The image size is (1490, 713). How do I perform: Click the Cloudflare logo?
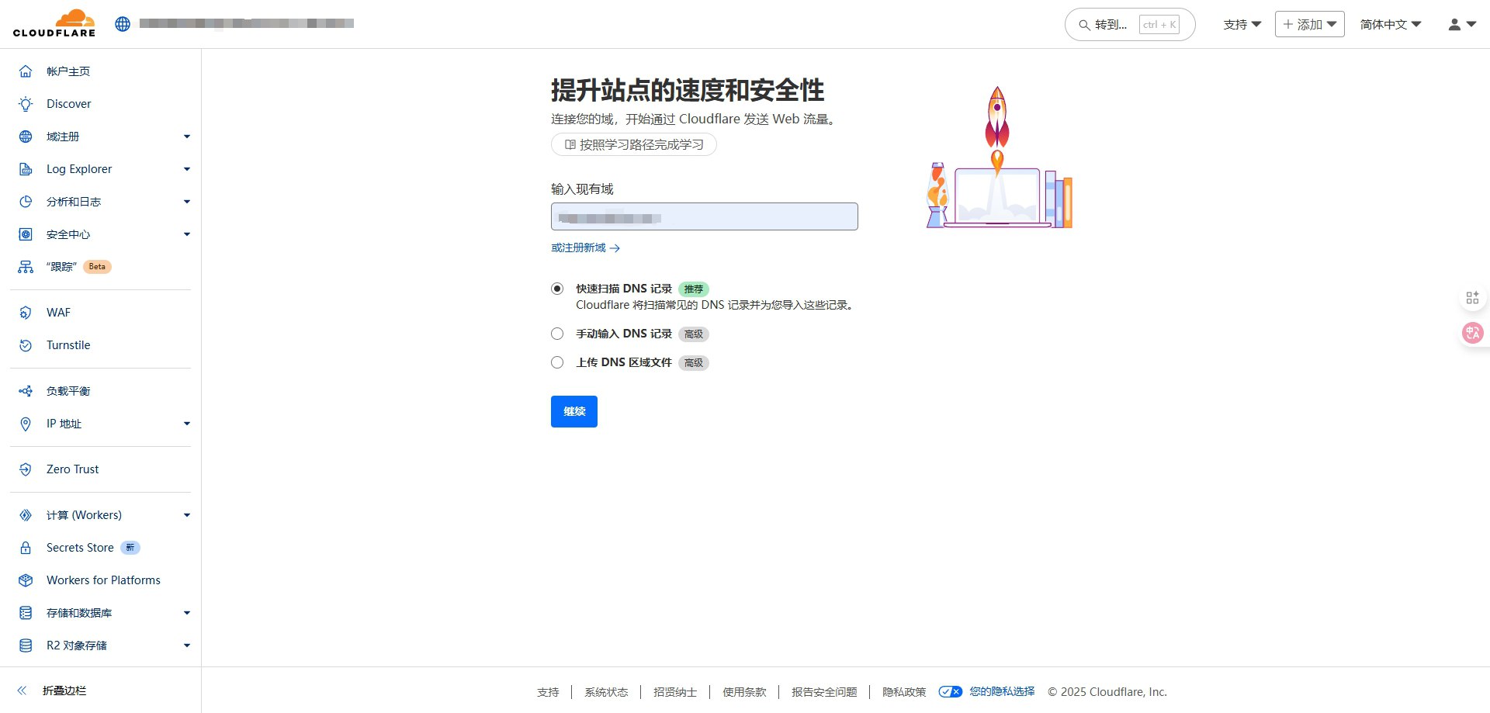[x=54, y=23]
